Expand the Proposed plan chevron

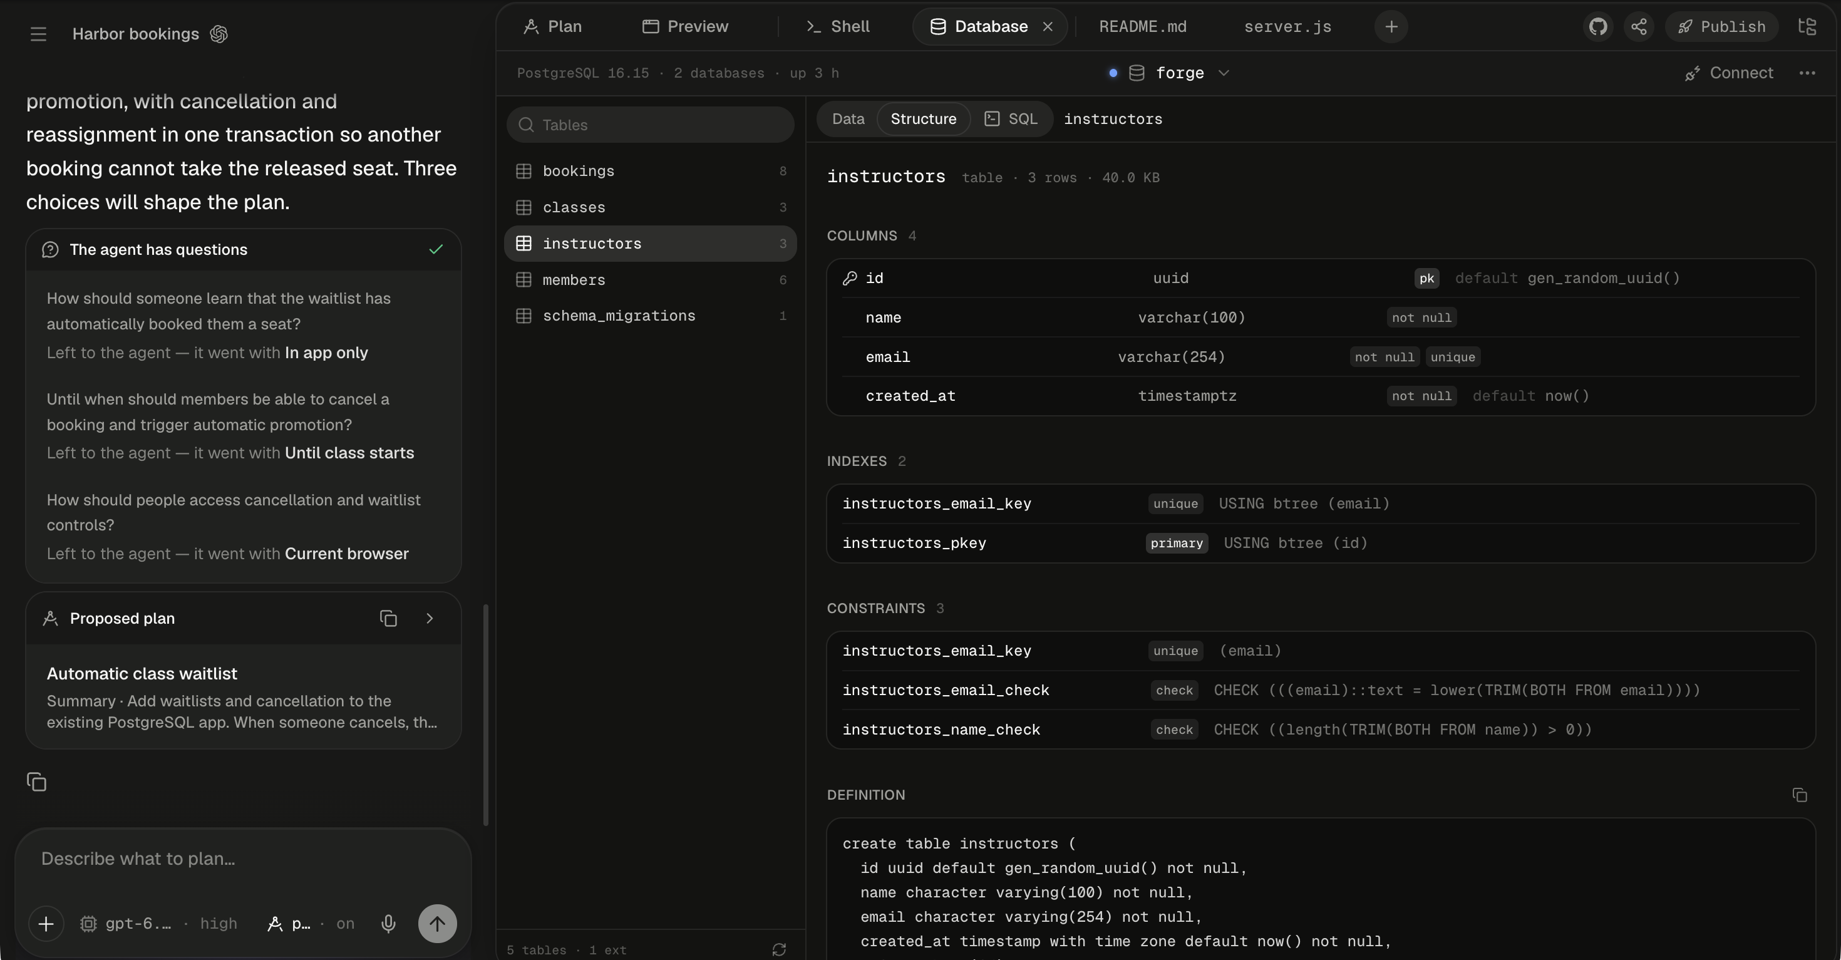click(x=430, y=618)
